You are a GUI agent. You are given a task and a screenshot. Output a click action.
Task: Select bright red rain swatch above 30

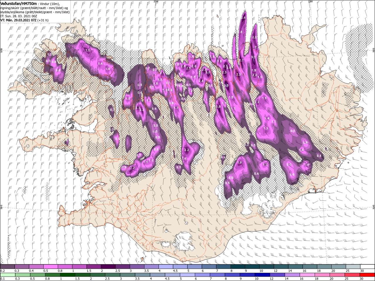pos(367,275)
